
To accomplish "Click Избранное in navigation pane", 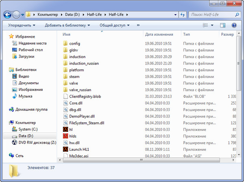I will (x=25, y=36).
